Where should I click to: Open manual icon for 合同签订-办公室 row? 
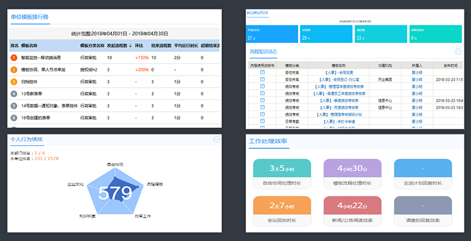coord(262,79)
